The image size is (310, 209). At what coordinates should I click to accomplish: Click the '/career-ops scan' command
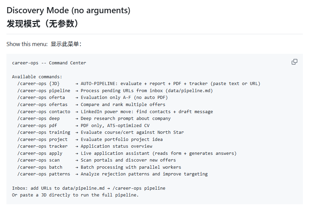39,160
